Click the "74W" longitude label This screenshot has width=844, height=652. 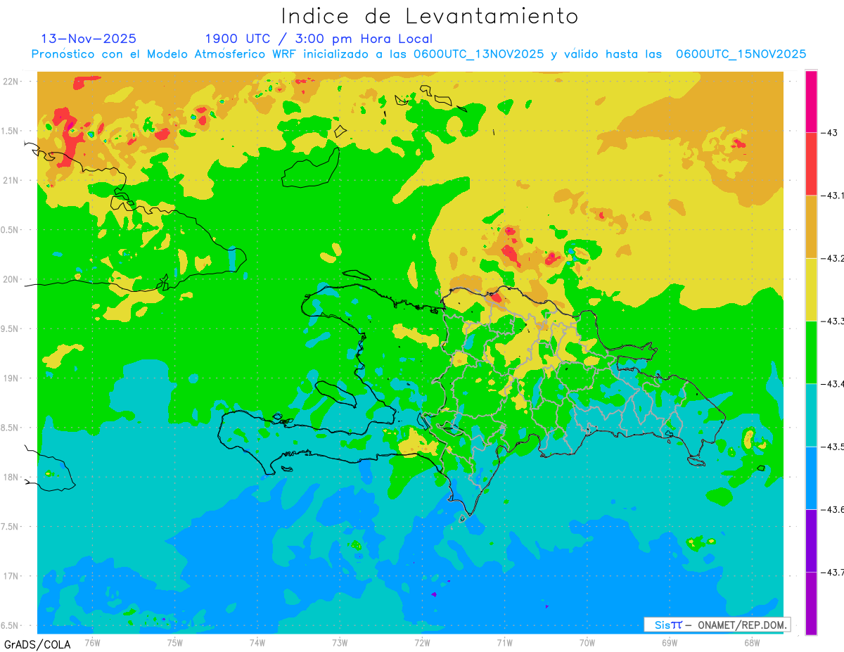(x=257, y=642)
